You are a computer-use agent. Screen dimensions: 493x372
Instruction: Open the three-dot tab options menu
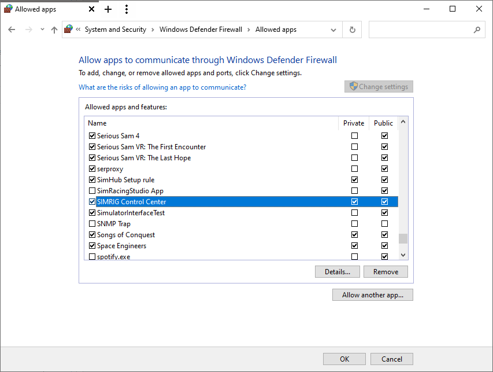[x=127, y=9]
